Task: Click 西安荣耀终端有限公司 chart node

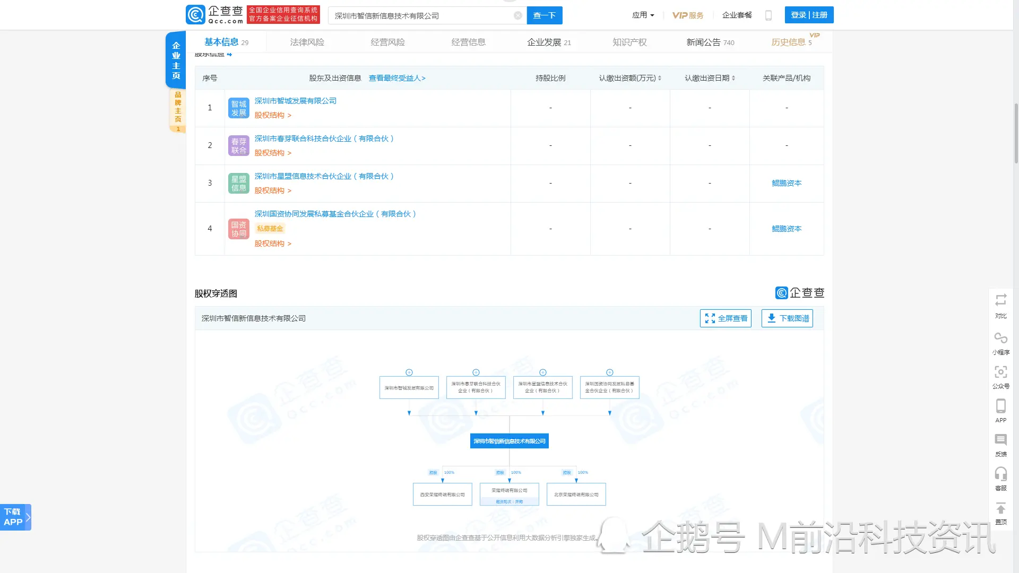Action: click(x=443, y=494)
